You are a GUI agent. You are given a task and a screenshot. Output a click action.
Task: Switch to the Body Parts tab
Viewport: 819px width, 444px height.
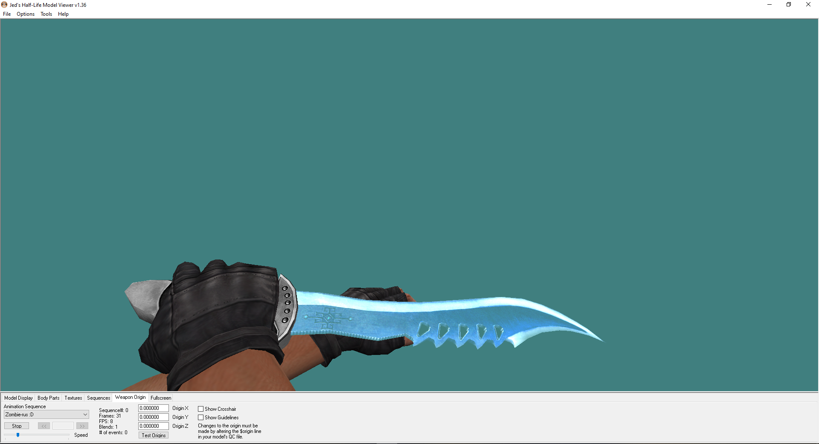pyautogui.click(x=49, y=398)
